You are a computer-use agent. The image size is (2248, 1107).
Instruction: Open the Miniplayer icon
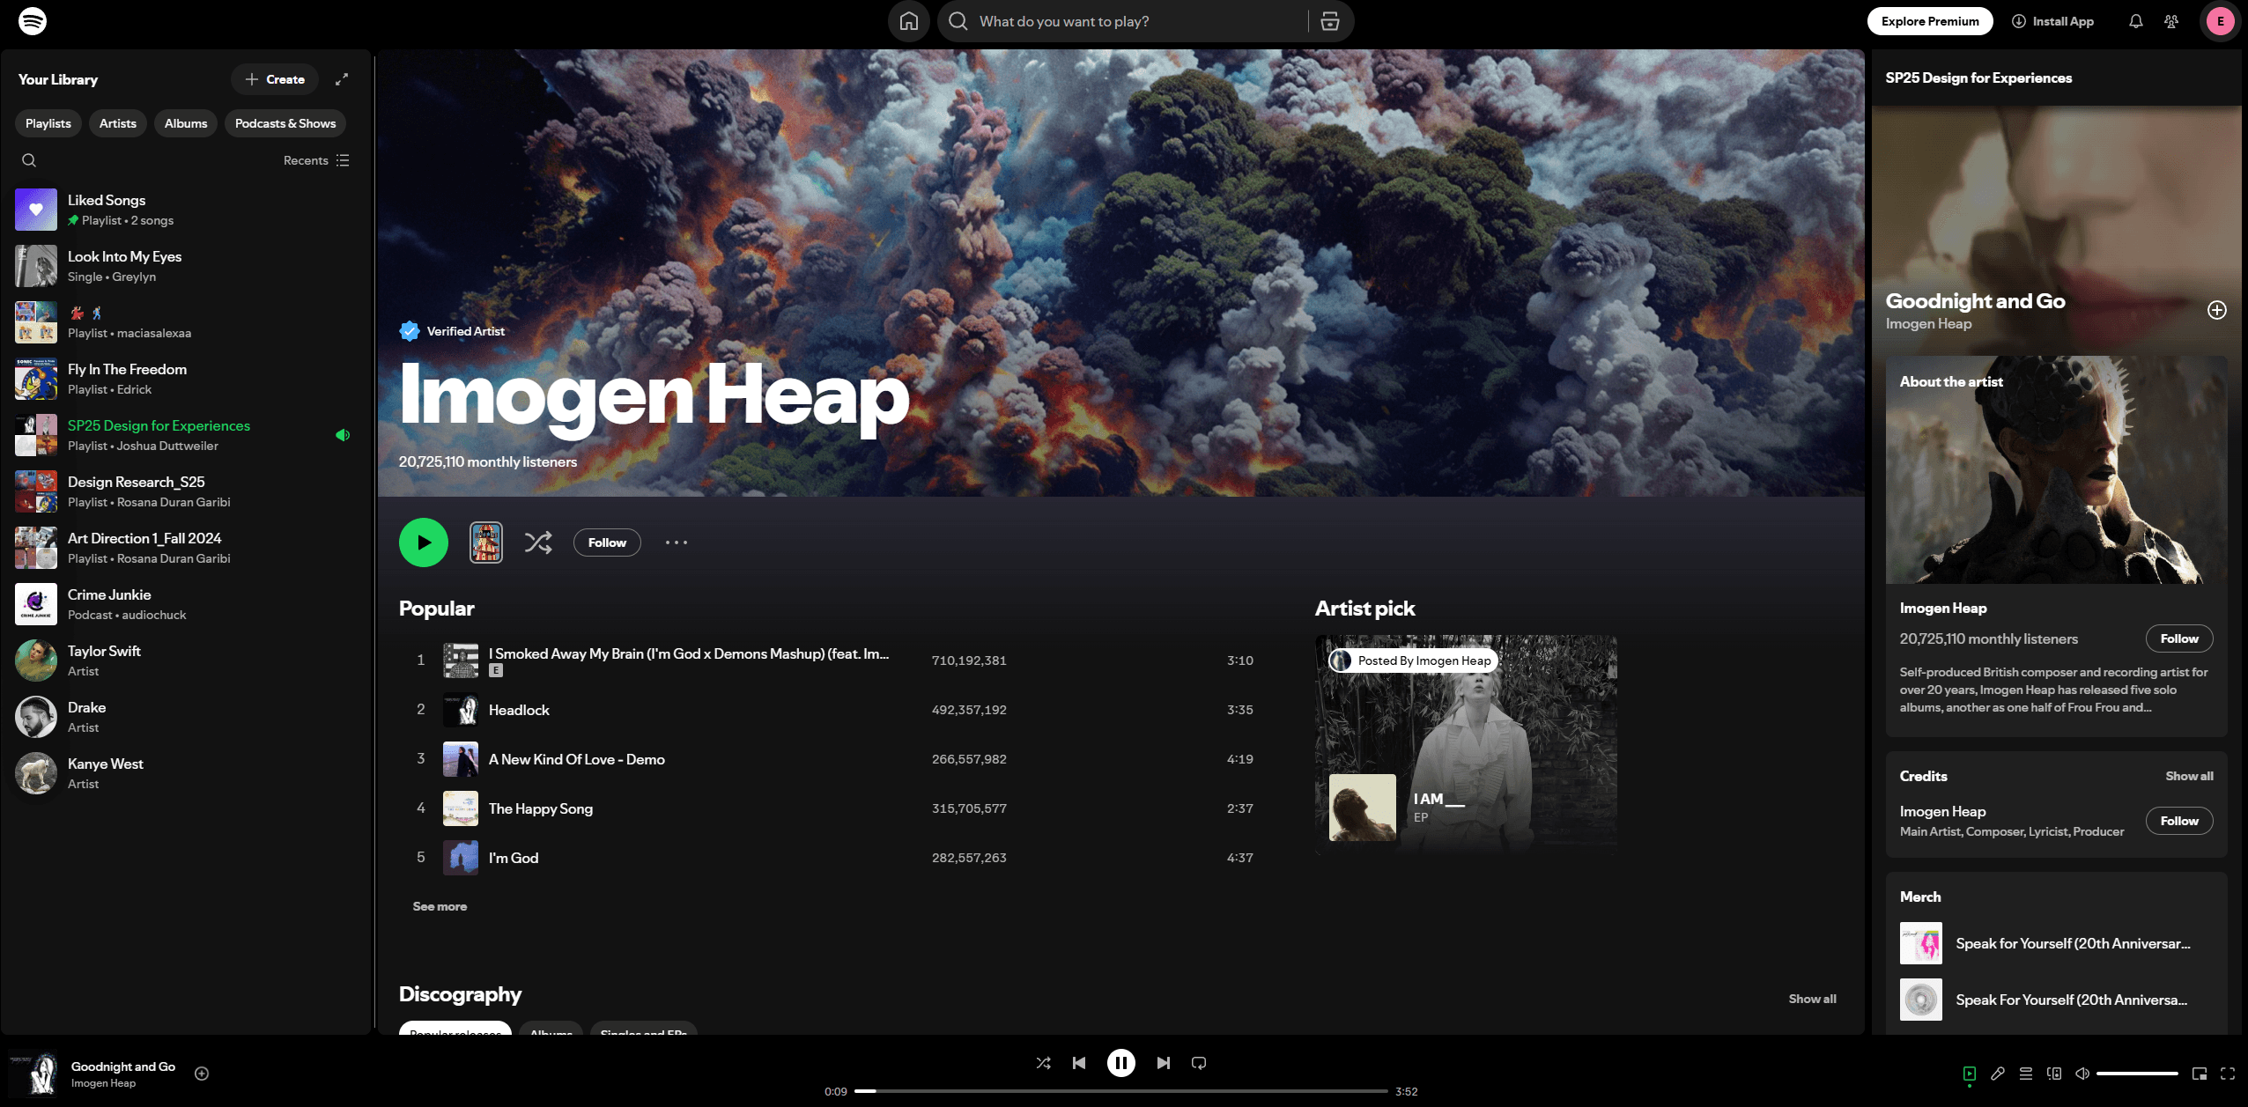(2200, 1074)
